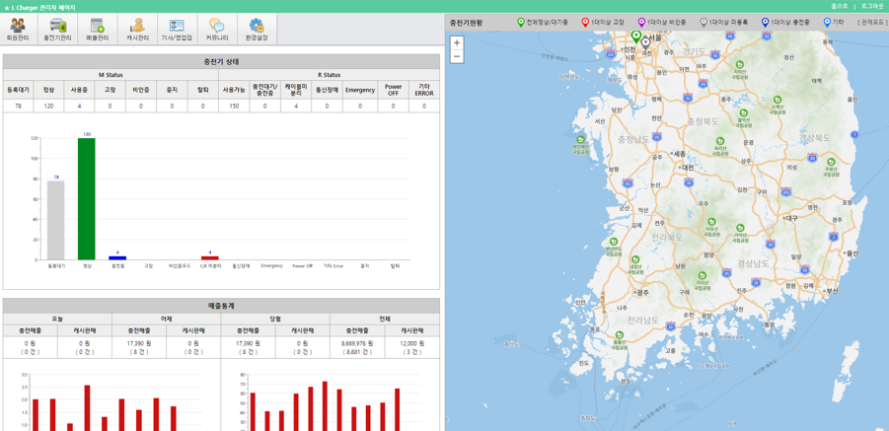Select the green 전체정상/대기중 legend pin
The image size is (889, 431).
(x=521, y=22)
